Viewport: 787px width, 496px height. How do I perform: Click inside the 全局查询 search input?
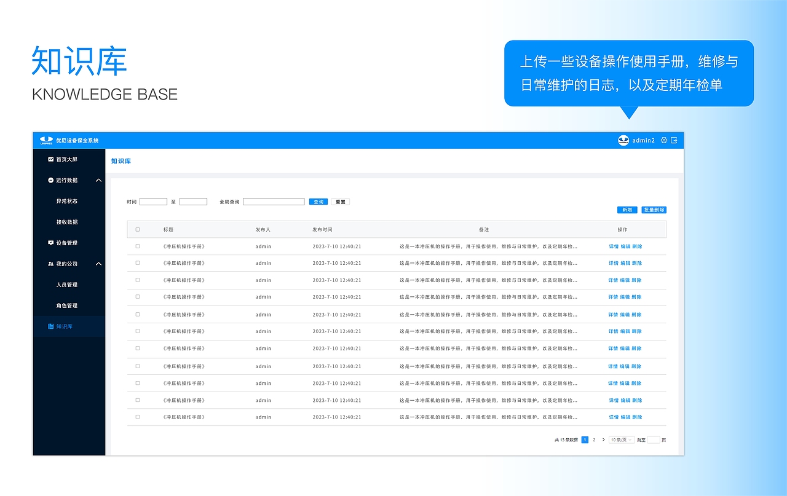click(273, 201)
